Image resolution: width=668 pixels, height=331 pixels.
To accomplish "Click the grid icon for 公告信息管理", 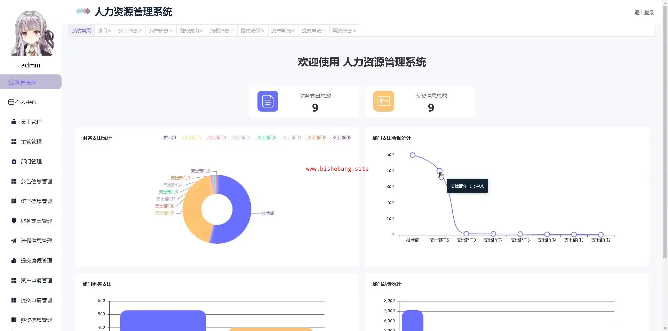I will click(x=14, y=181).
